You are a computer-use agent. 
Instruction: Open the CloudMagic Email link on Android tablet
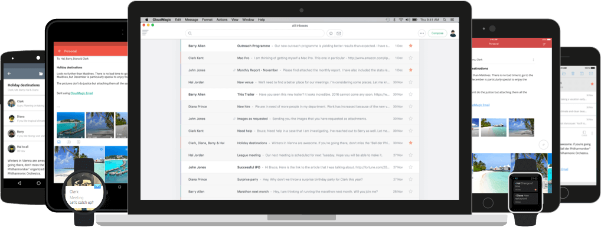(81, 93)
